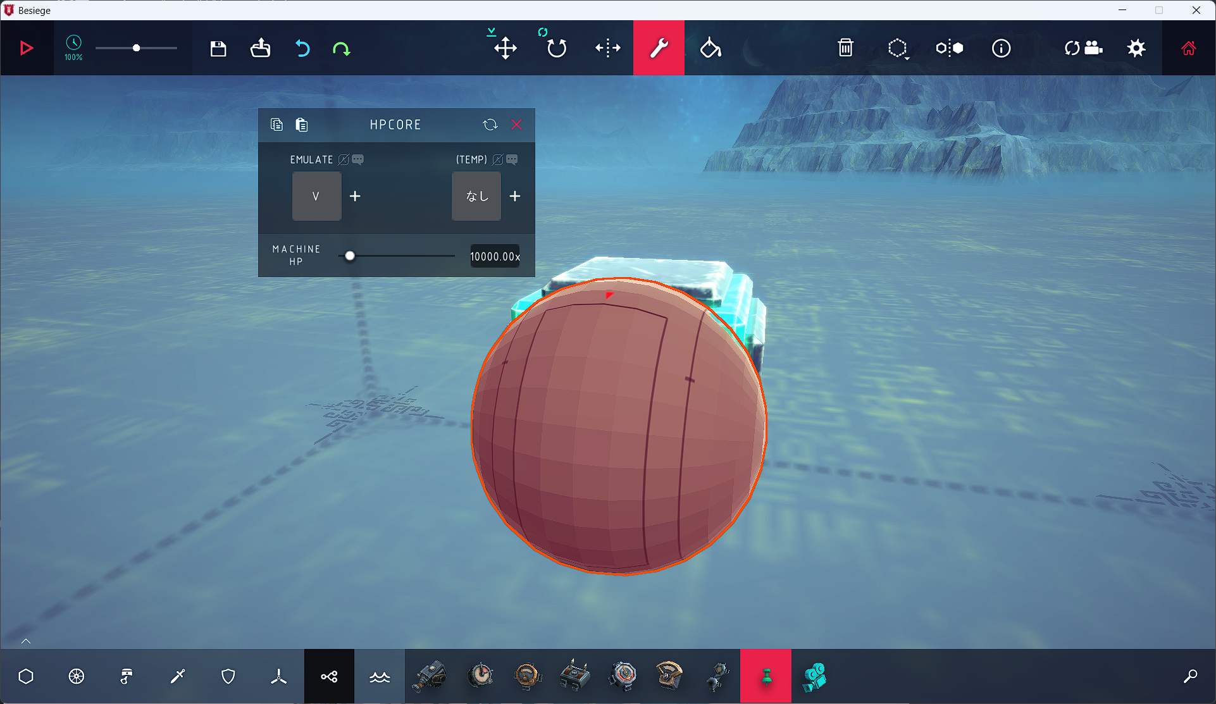Select the paint bucket skin tool
The image size is (1216, 704).
click(x=710, y=48)
